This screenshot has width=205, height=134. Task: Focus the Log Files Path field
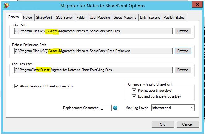click(x=93, y=70)
